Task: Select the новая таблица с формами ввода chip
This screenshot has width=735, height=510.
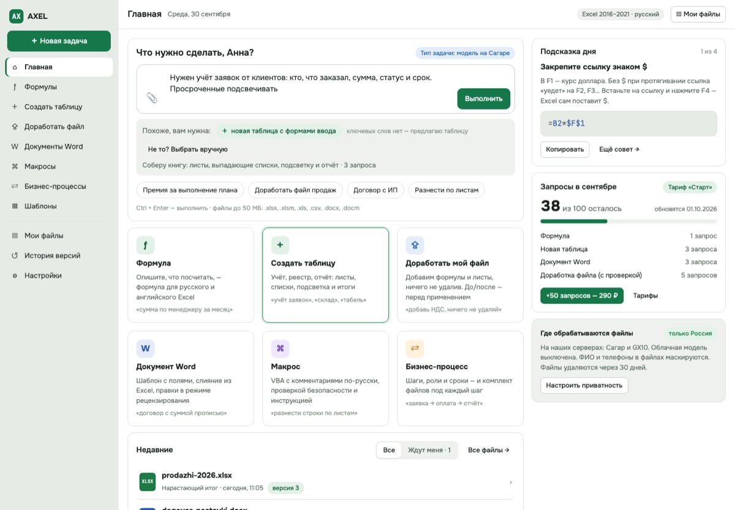Action: pyautogui.click(x=279, y=131)
